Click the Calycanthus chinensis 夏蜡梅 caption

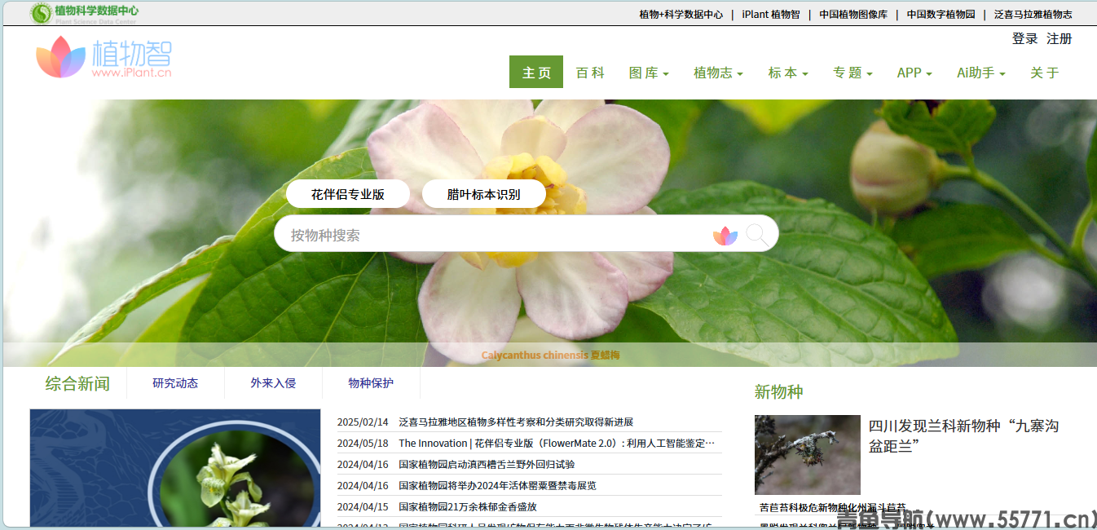[x=550, y=355]
